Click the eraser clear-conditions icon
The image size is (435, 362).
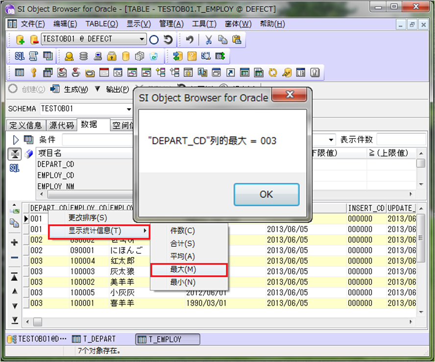click(28, 154)
